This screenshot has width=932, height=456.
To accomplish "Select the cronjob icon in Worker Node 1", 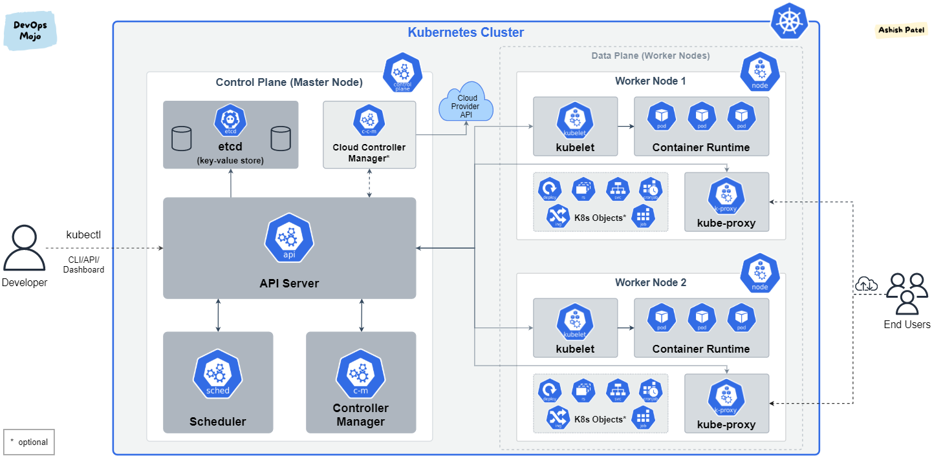I will 651,189.
